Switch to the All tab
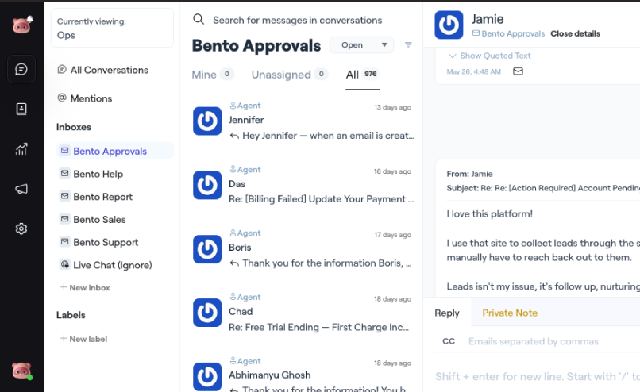 (362, 75)
